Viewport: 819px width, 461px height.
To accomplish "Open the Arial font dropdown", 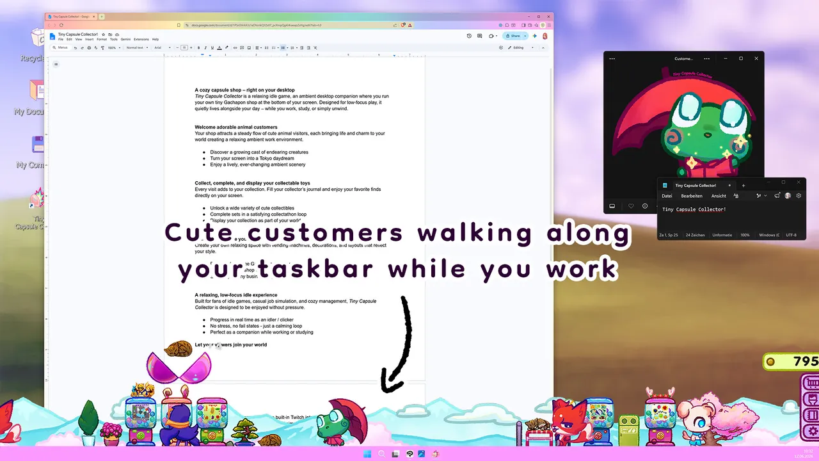I will [x=163, y=47].
